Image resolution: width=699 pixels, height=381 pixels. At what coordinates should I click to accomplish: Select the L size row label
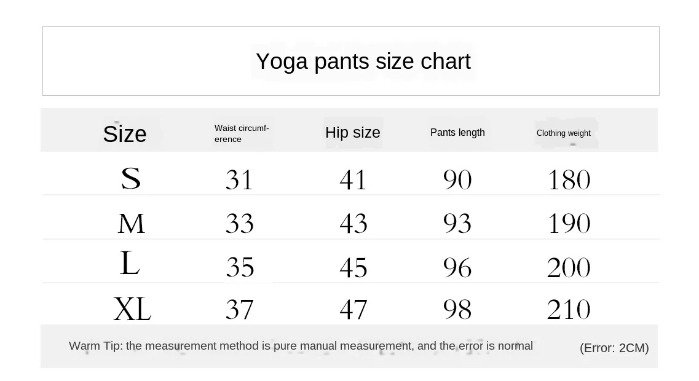[130, 264]
